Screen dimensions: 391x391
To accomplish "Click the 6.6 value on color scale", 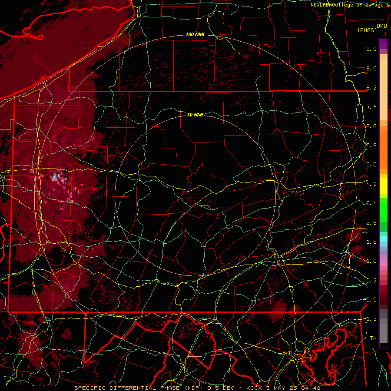I will tap(371, 126).
